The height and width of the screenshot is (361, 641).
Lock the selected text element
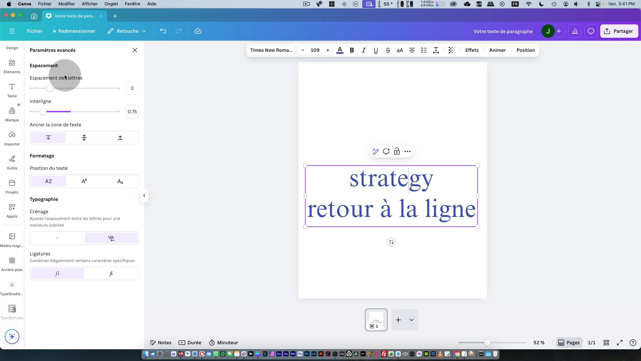(x=397, y=151)
